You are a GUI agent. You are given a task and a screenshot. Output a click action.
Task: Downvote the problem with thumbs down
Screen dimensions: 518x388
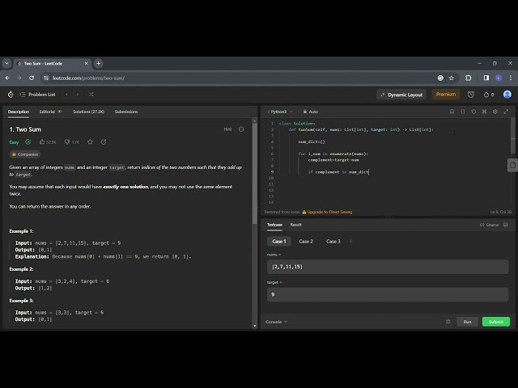[x=72, y=142]
